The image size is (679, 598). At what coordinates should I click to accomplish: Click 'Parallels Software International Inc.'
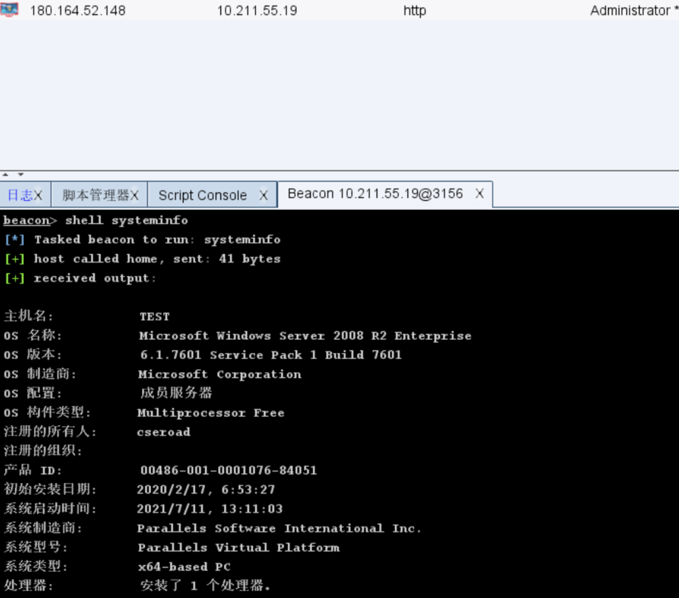pos(279,528)
